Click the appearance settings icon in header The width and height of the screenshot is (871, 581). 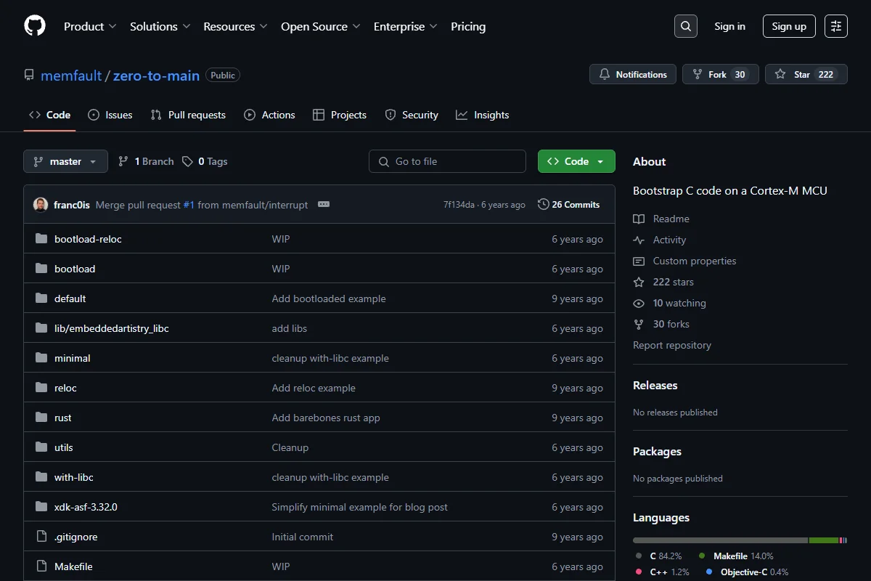(x=836, y=26)
